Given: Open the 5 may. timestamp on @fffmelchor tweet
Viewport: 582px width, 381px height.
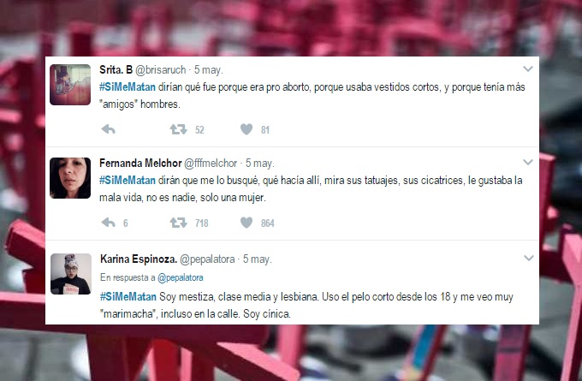Looking at the screenshot, I should point(260,163).
